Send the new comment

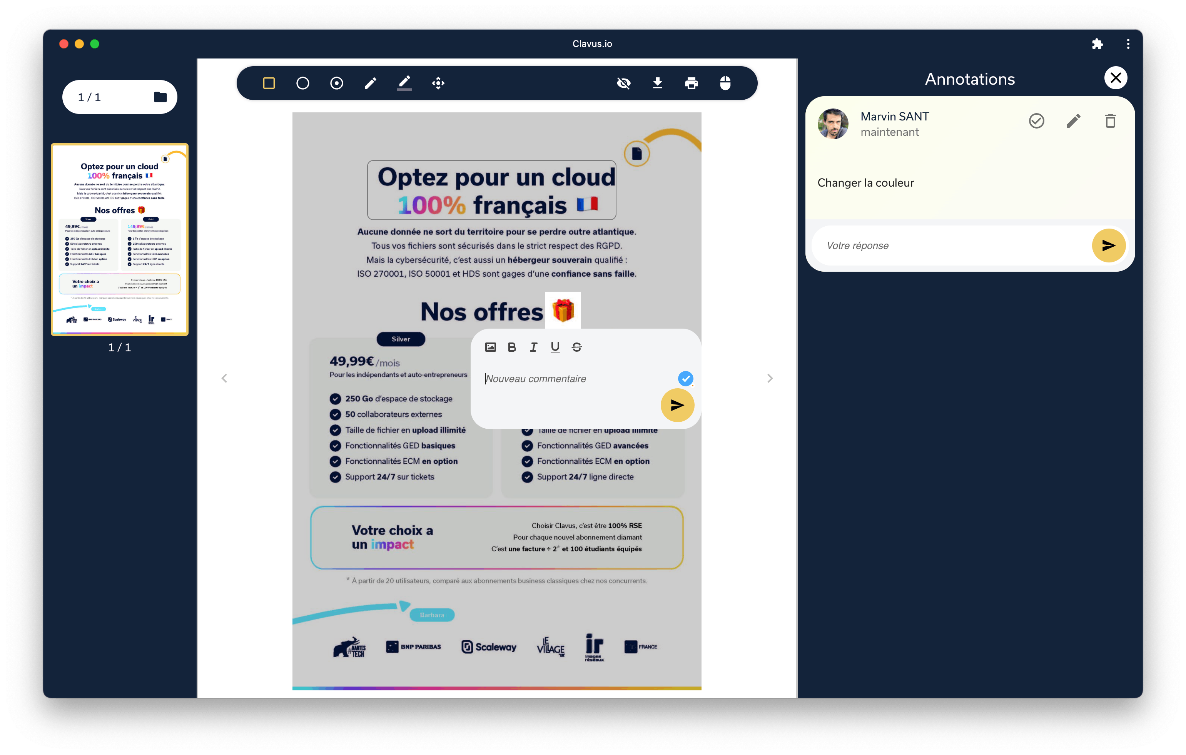pyautogui.click(x=677, y=405)
